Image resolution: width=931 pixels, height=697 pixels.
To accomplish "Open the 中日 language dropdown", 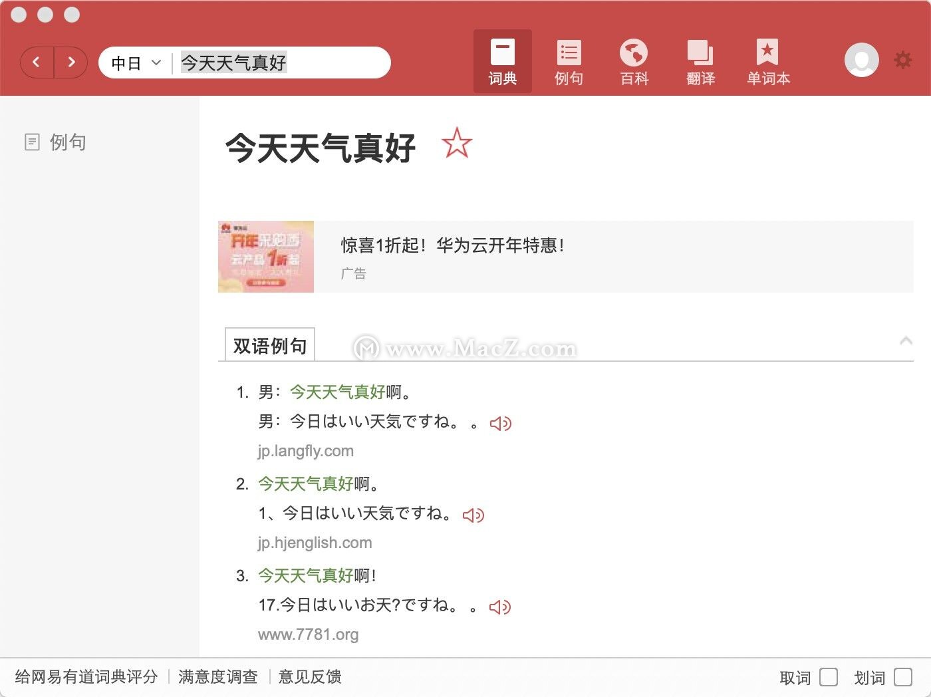I will (136, 63).
